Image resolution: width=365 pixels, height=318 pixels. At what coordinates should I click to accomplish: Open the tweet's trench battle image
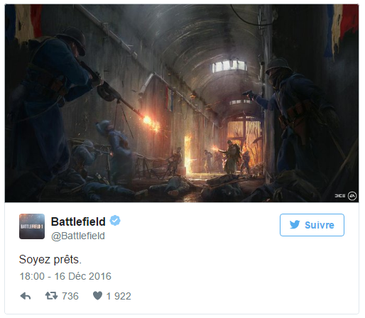(x=182, y=103)
